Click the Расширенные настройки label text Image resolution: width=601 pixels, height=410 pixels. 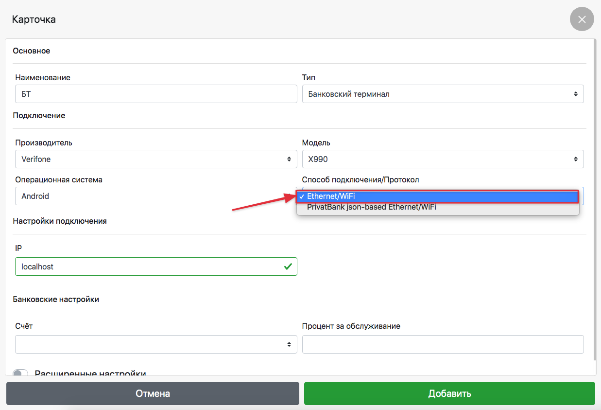pos(90,373)
